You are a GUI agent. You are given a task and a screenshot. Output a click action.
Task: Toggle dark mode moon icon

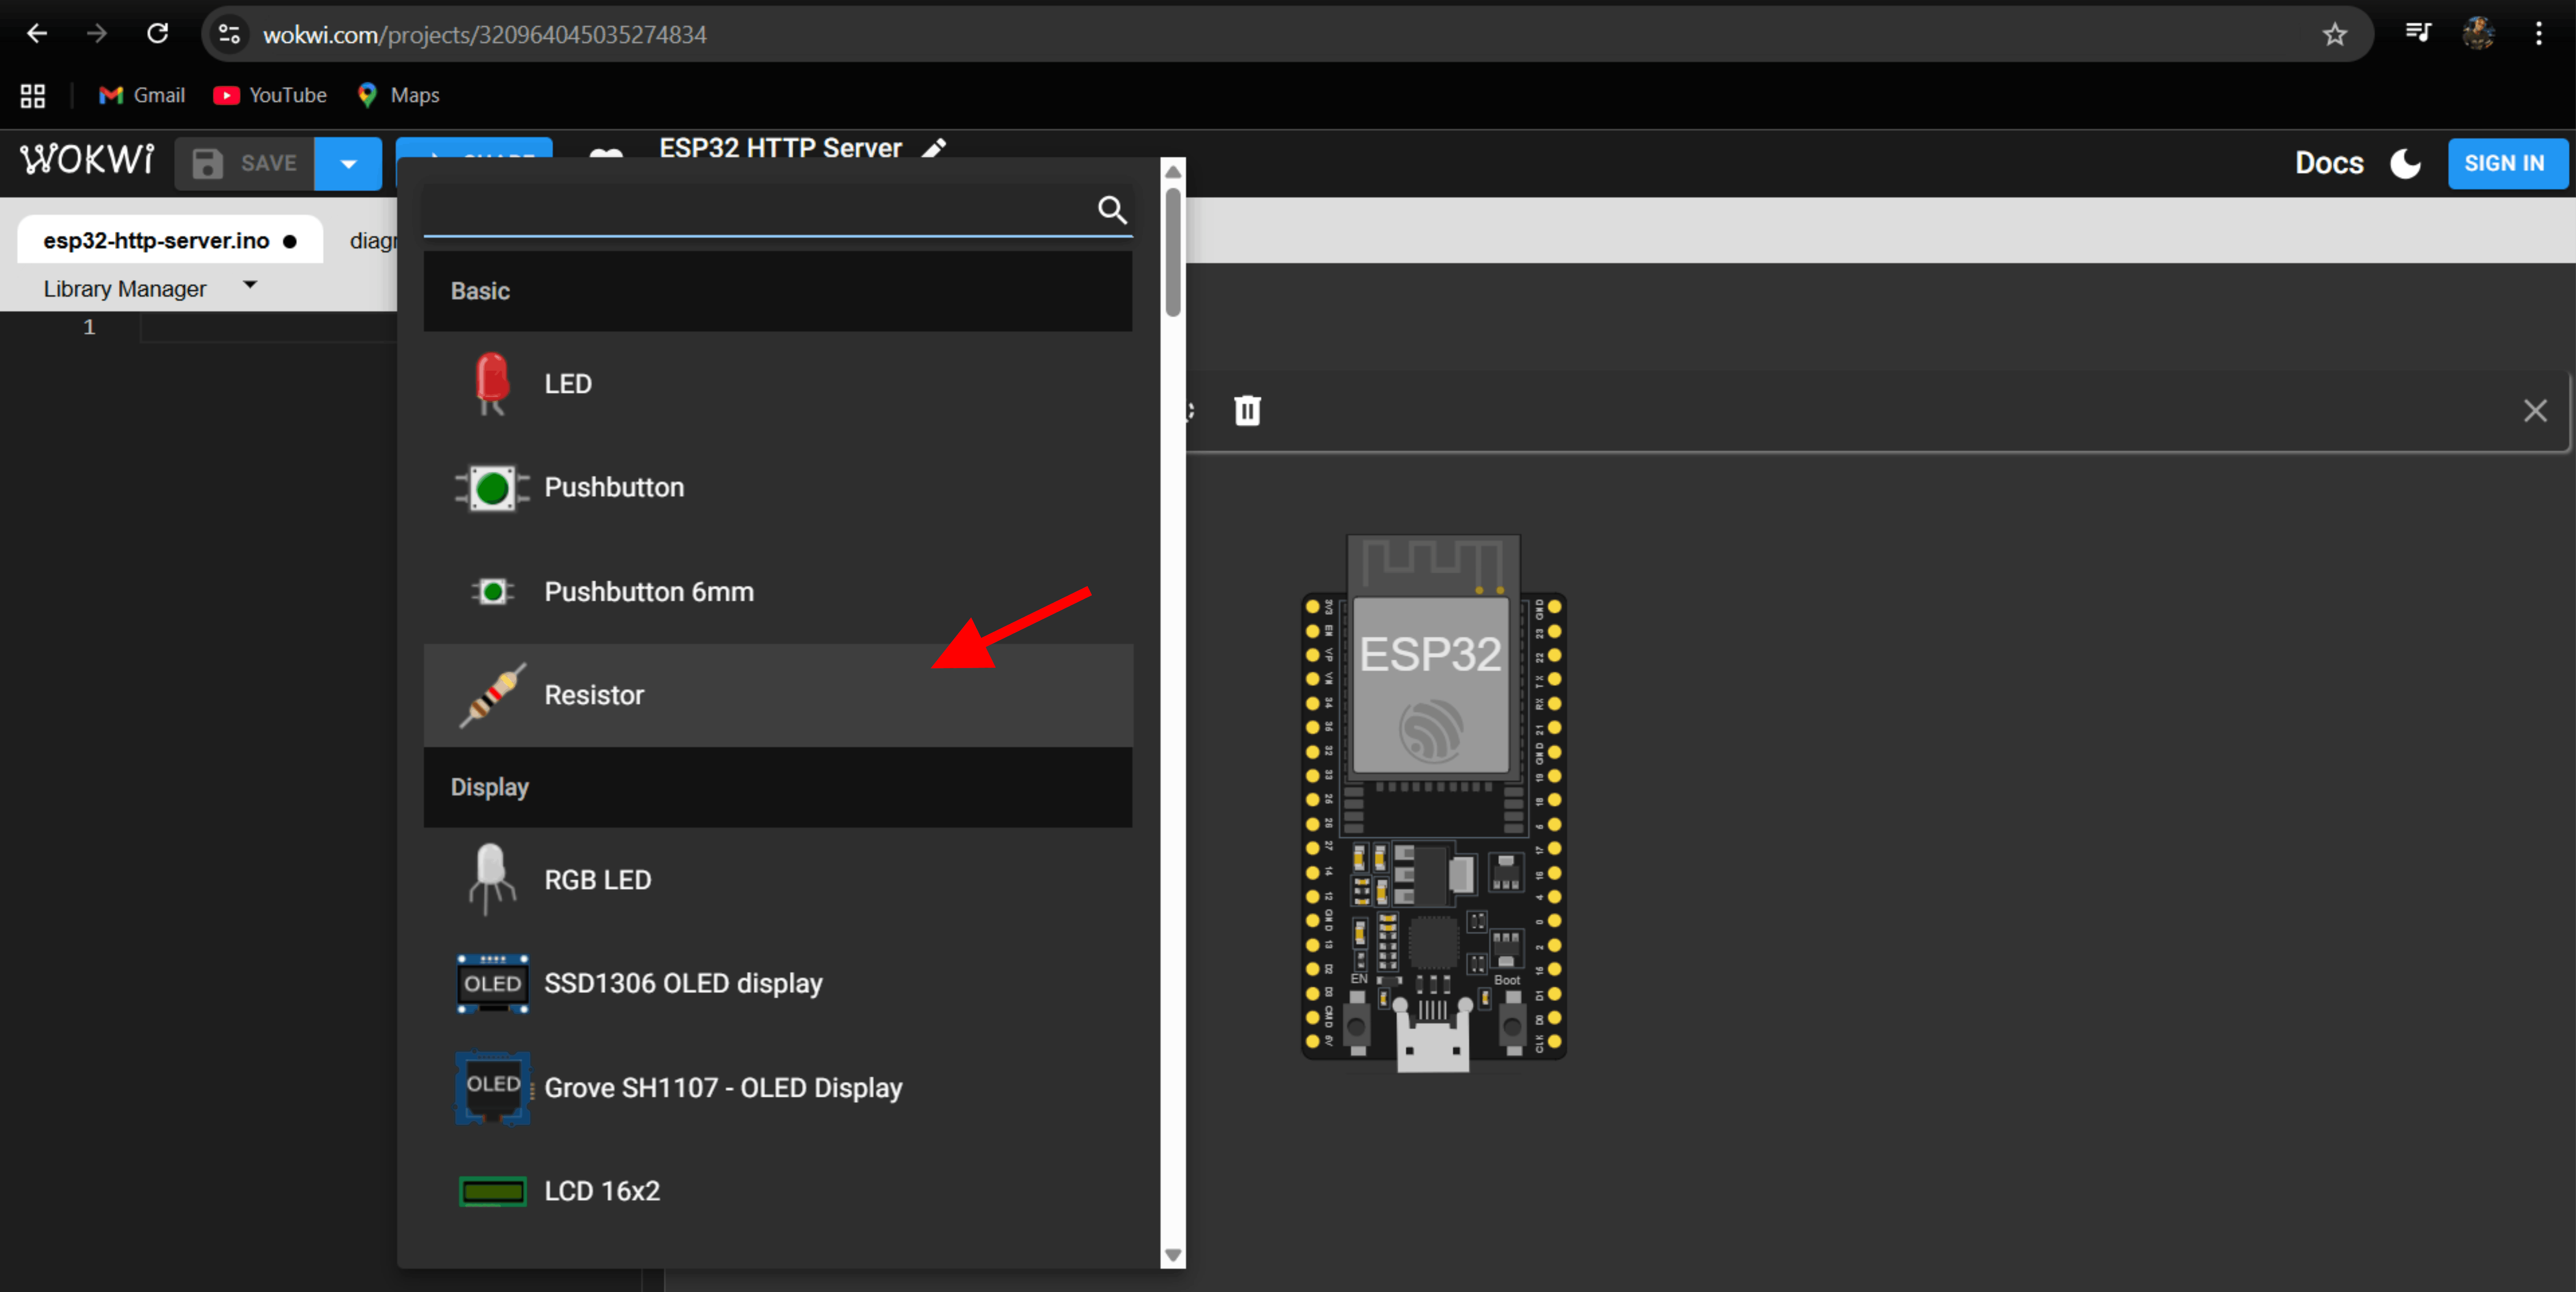point(2405,163)
